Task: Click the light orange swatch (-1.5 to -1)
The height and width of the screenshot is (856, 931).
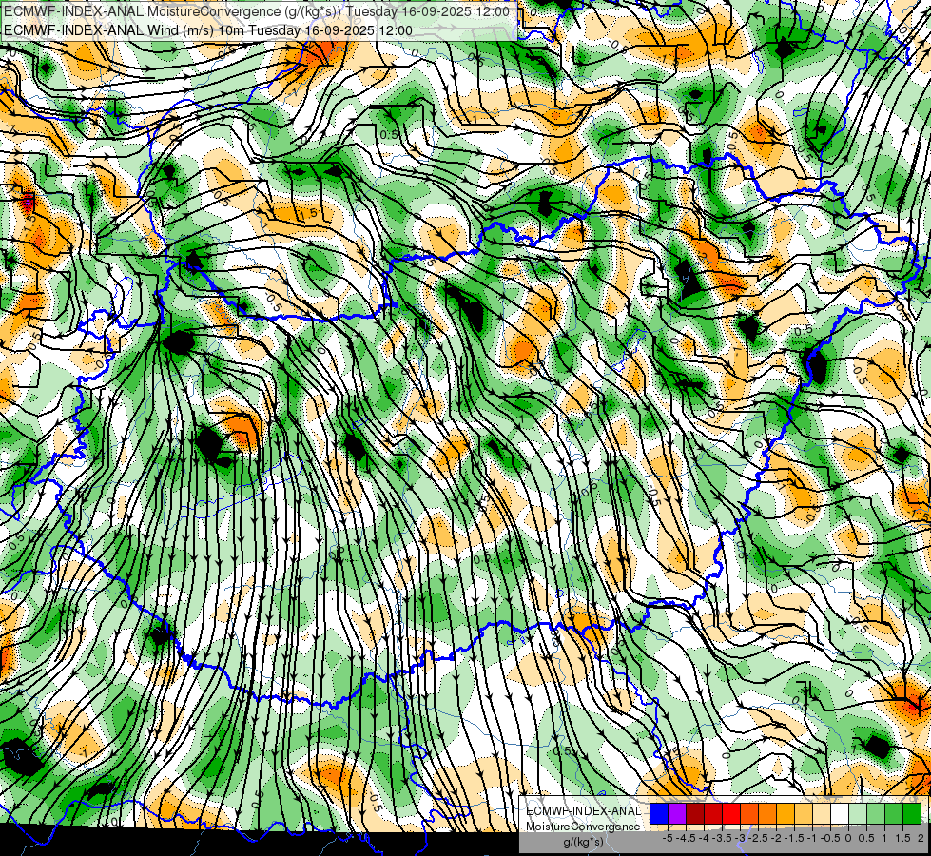Action: (x=804, y=813)
